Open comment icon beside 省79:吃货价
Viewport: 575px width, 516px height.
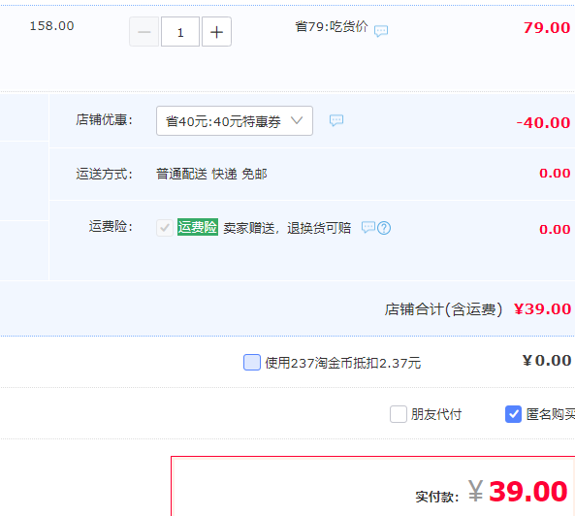[381, 31]
